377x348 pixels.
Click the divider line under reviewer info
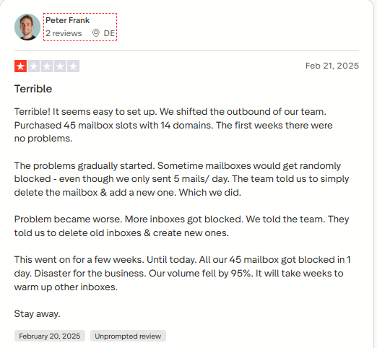pyautogui.click(x=186, y=51)
